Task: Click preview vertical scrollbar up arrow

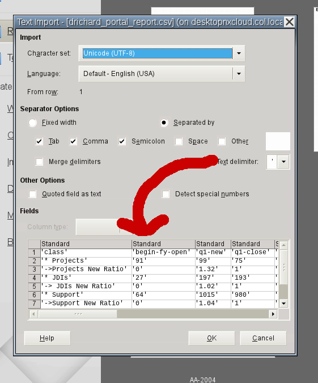Action: pyautogui.click(x=283, y=245)
